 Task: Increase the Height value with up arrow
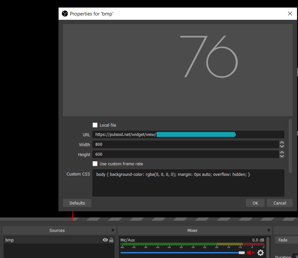click(x=282, y=152)
